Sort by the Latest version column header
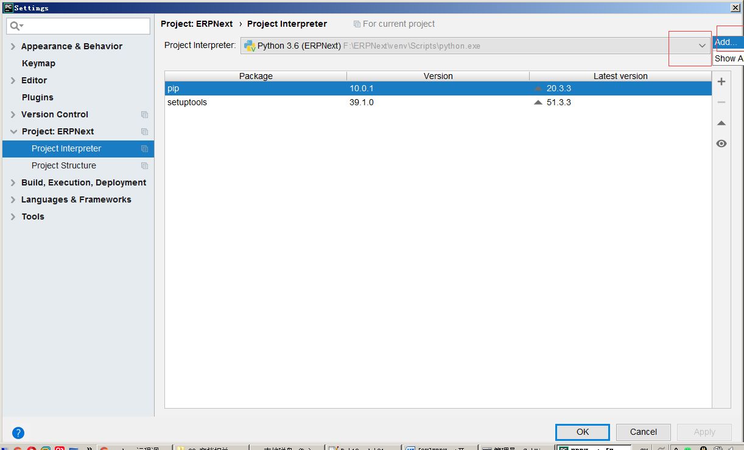Screen dimensions: 744x450 click(x=620, y=76)
